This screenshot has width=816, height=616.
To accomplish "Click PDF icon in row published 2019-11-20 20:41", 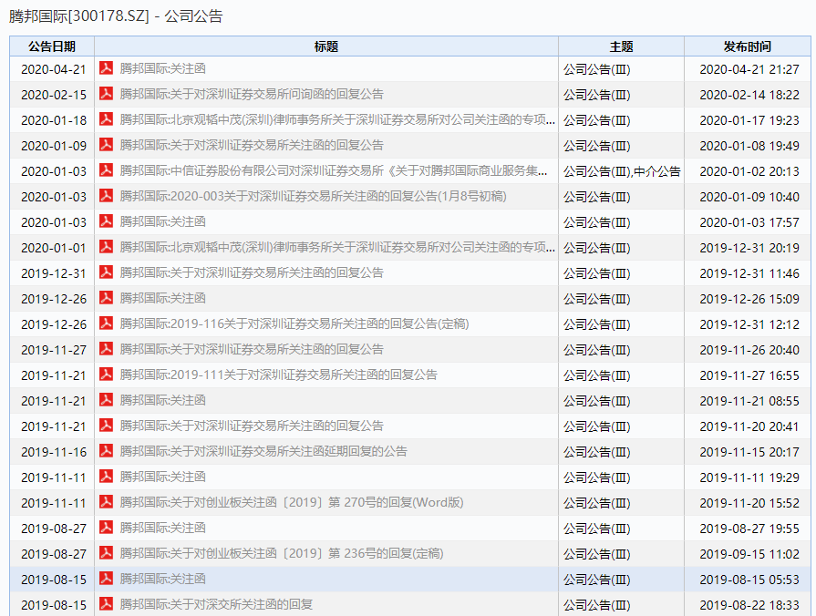I will coord(106,425).
